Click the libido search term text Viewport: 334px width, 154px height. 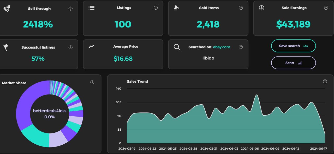pyautogui.click(x=208, y=58)
